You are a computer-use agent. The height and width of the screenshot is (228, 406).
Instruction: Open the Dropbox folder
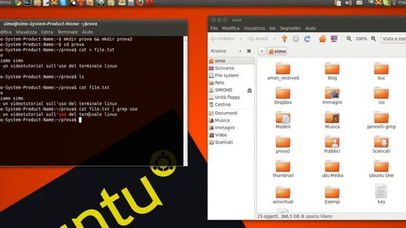coord(283,96)
